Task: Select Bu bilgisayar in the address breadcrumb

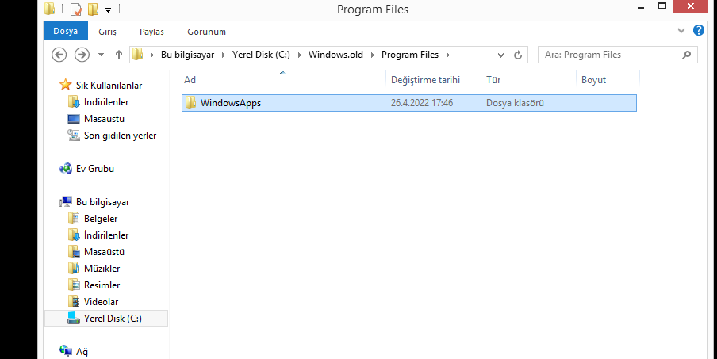Action: click(x=187, y=55)
